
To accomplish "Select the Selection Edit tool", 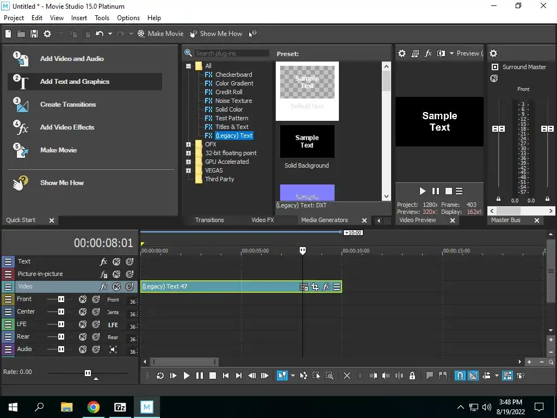I will click(316, 376).
